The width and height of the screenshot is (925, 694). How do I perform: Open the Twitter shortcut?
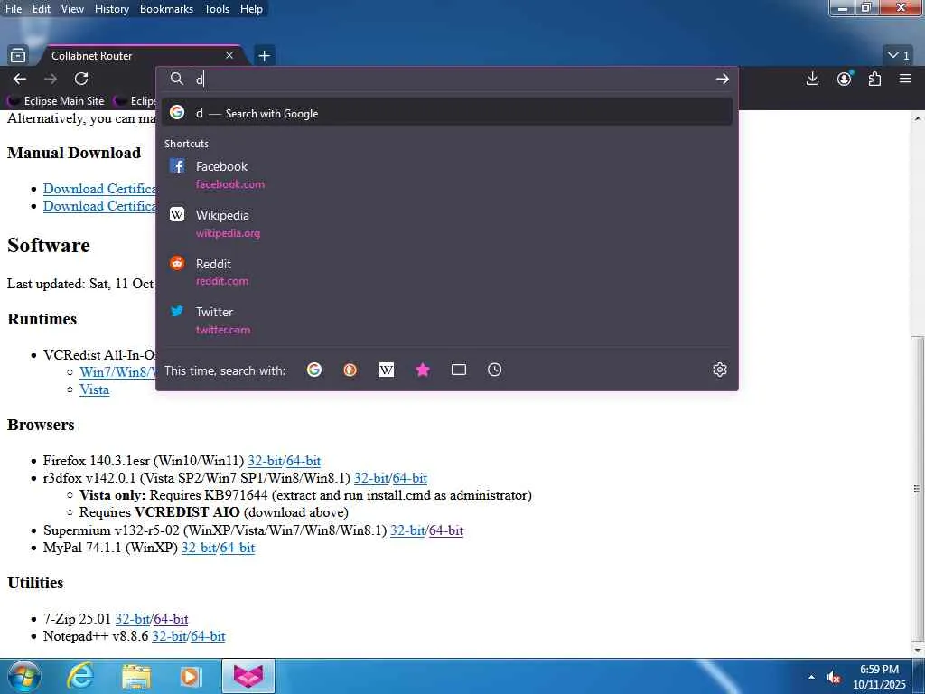(x=446, y=320)
